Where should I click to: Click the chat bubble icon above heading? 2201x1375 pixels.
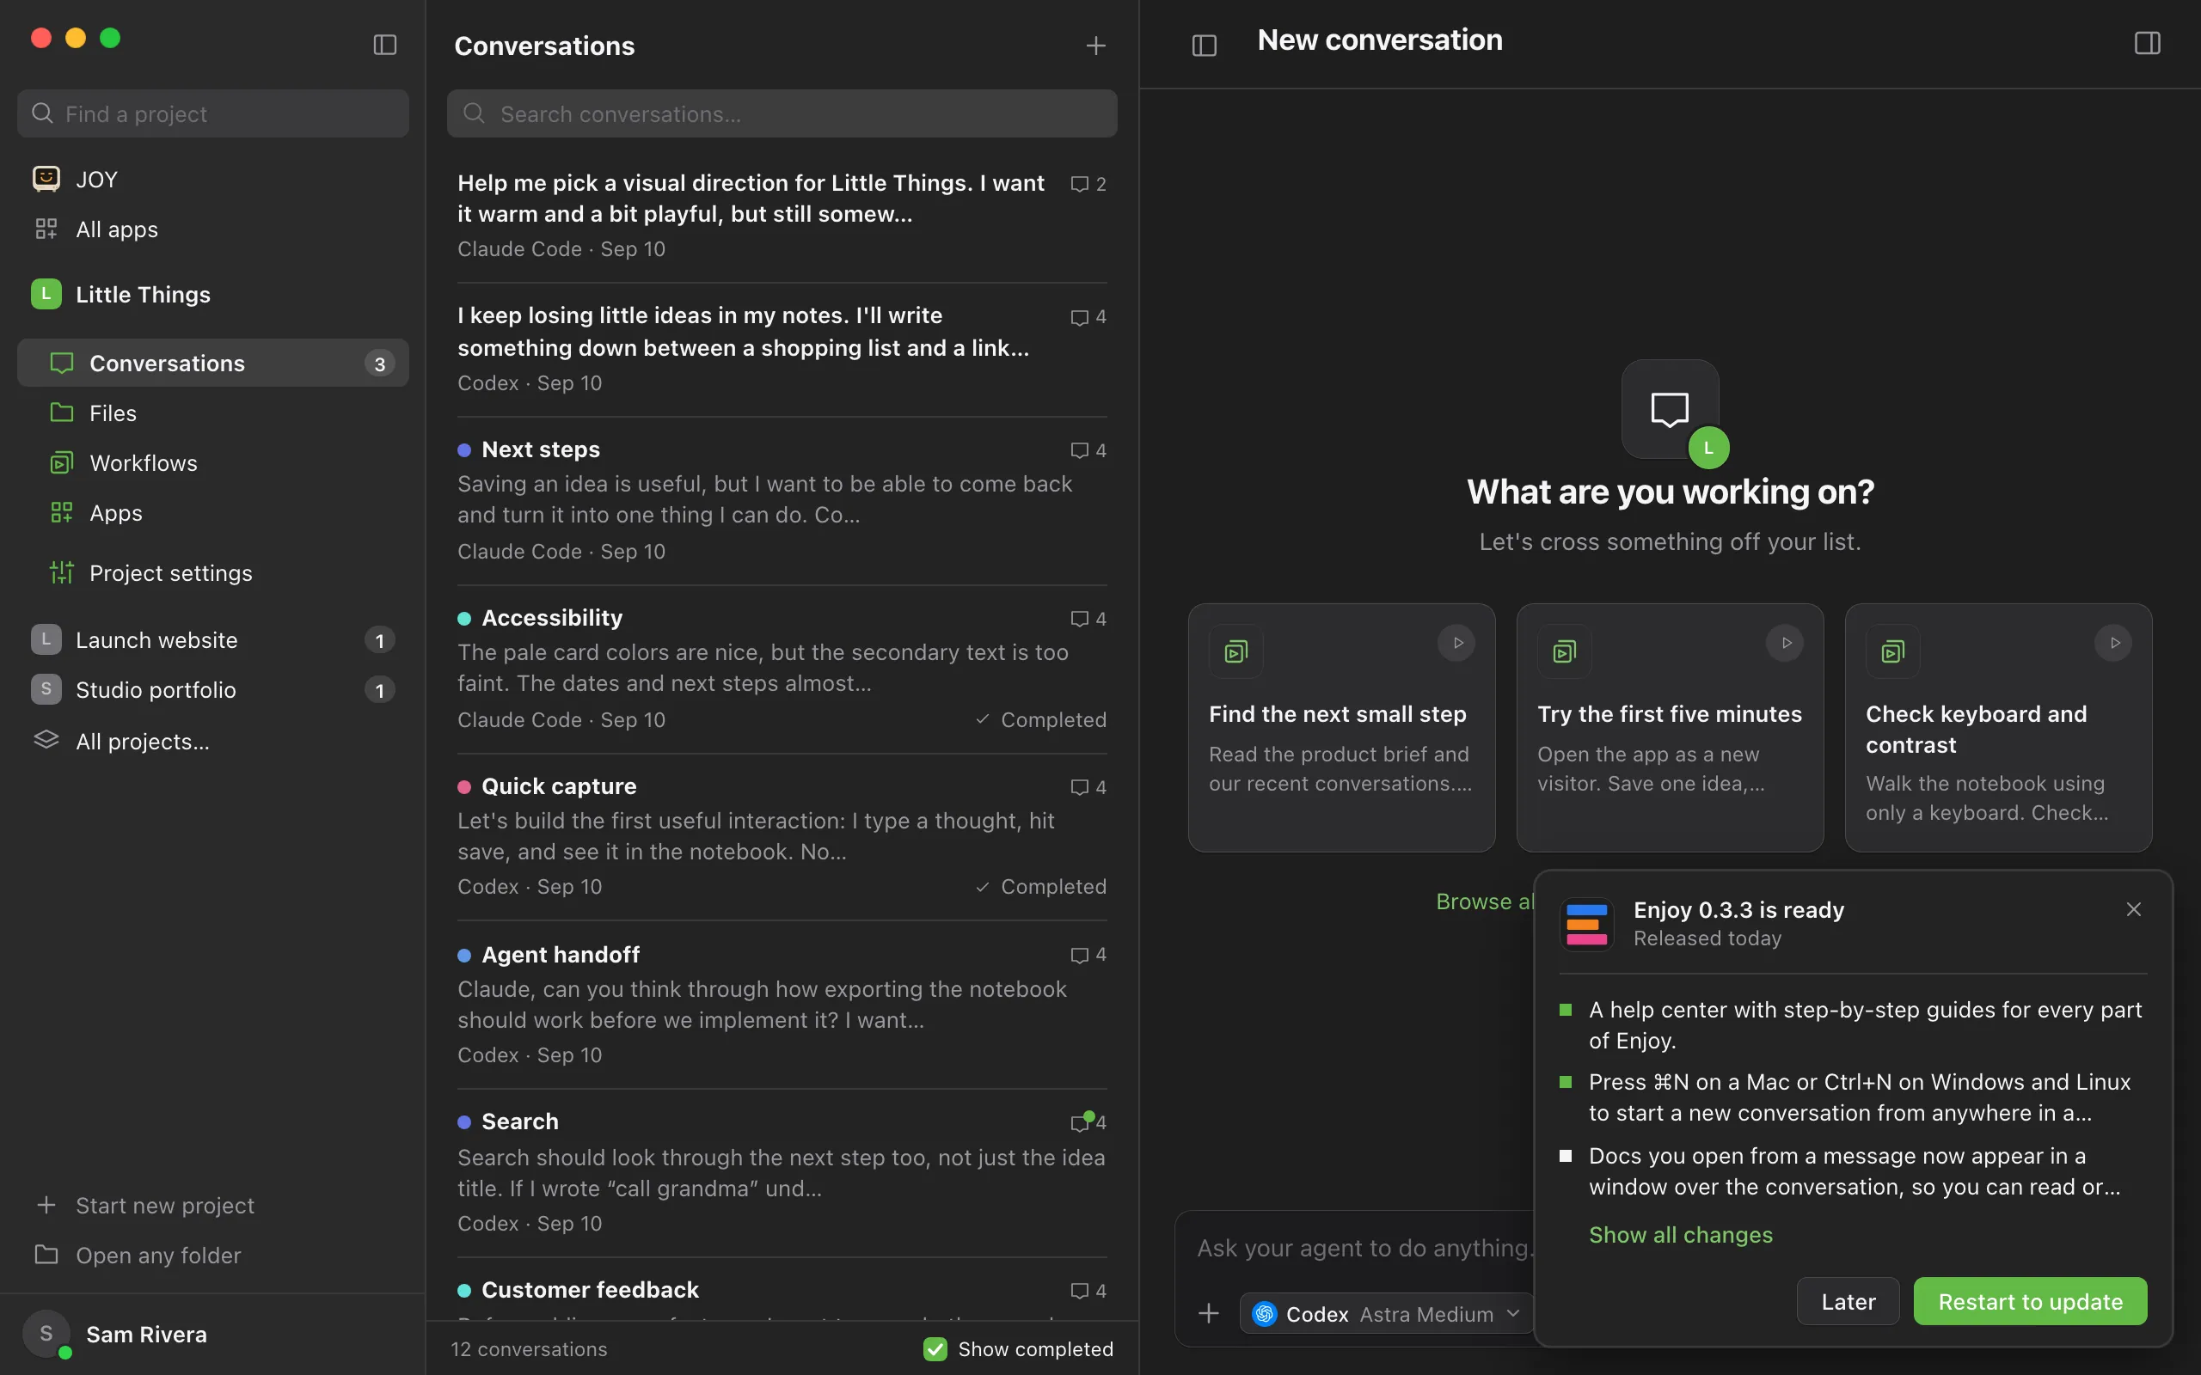pos(1670,409)
